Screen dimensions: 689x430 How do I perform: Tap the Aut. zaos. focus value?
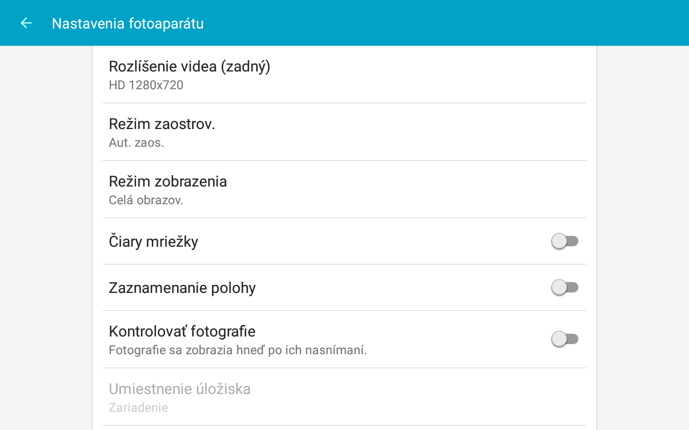[x=136, y=142]
